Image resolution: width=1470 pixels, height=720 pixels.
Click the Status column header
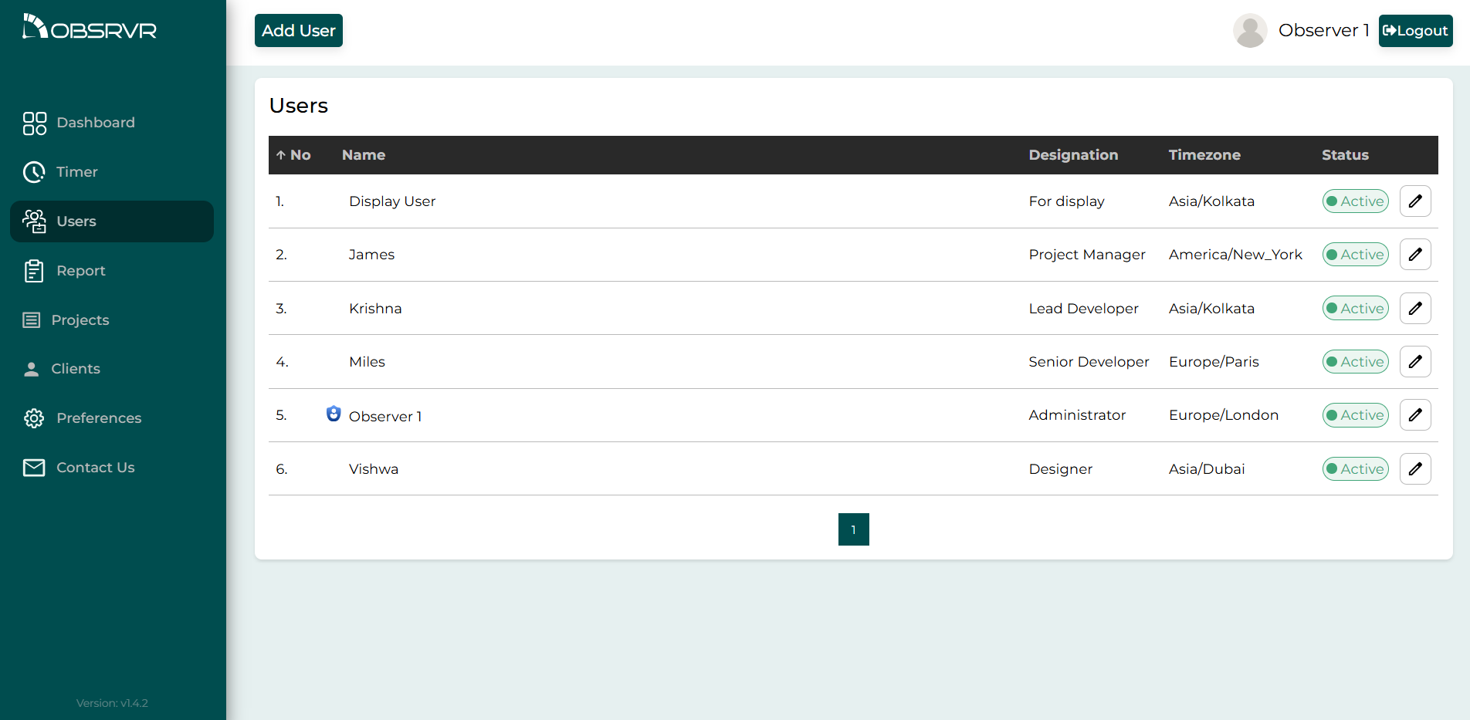[1344, 155]
